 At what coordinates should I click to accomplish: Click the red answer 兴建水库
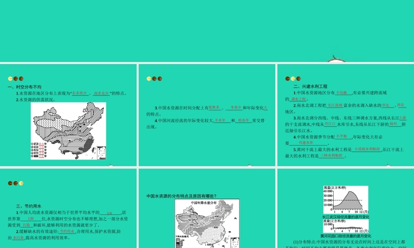(x=306, y=143)
